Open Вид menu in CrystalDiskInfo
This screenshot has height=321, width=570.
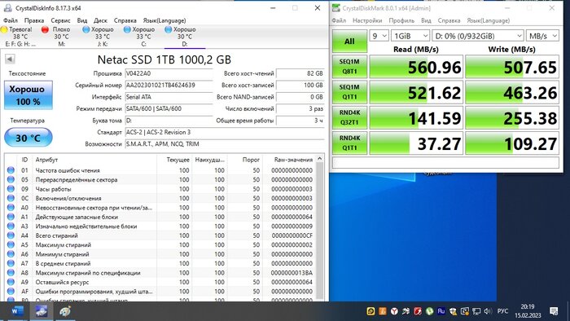[x=82, y=20]
